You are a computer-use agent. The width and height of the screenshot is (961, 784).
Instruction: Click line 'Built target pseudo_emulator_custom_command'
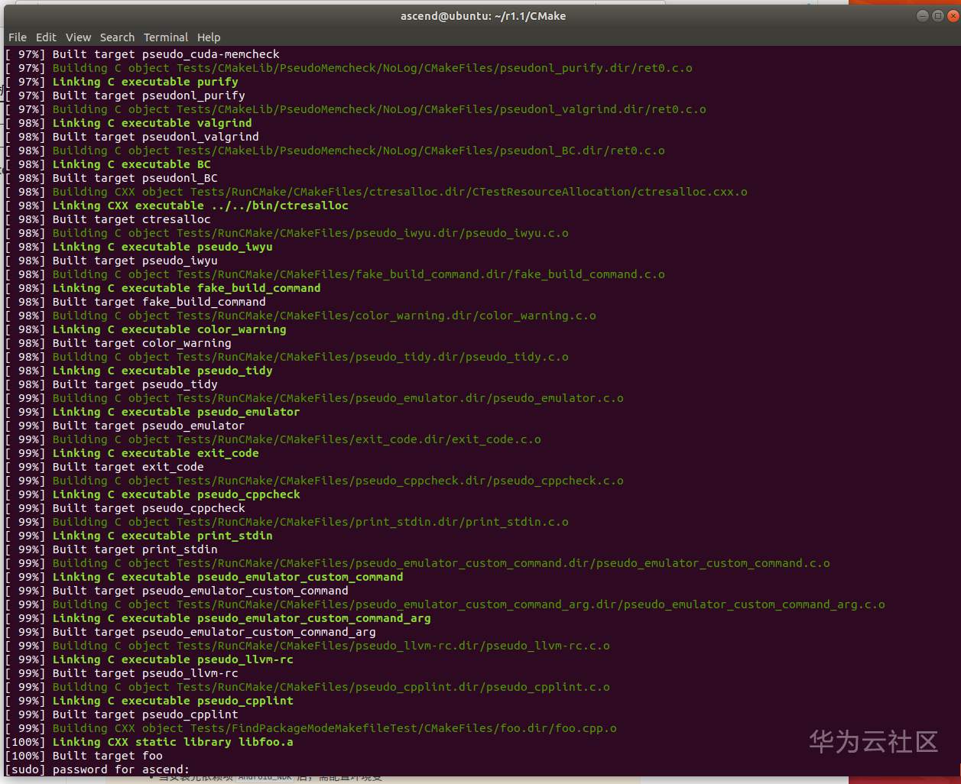(177, 591)
